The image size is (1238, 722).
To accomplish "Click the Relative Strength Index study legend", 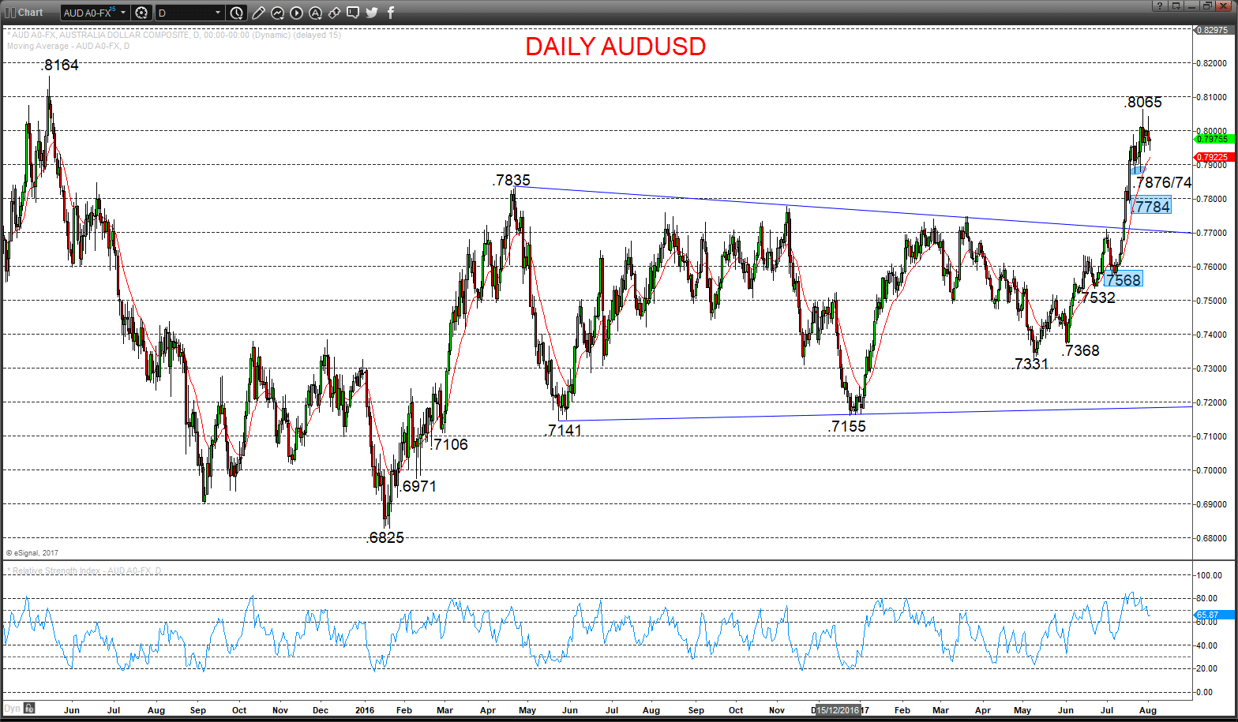I will point(84,570).
